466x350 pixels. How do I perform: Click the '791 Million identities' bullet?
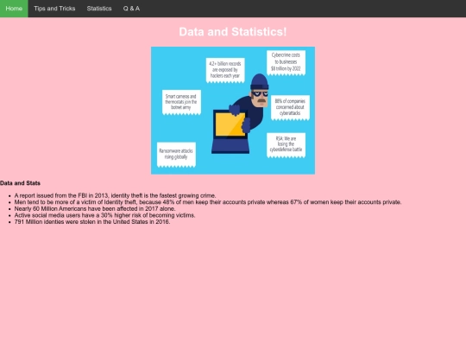pos(92,222)
